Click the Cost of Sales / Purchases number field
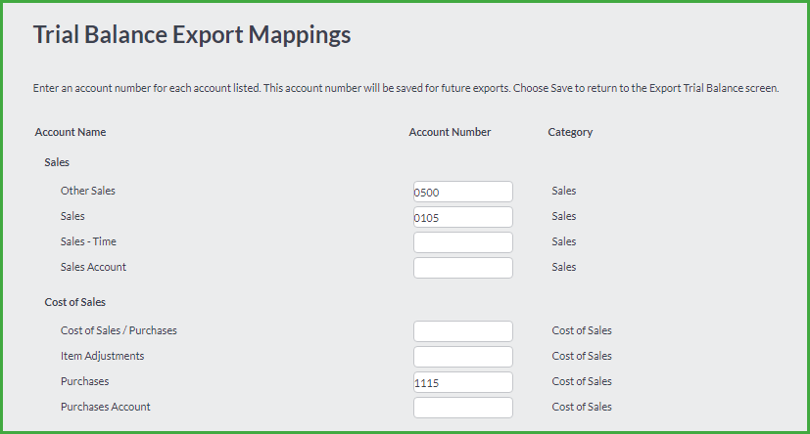 pos(463,331)
